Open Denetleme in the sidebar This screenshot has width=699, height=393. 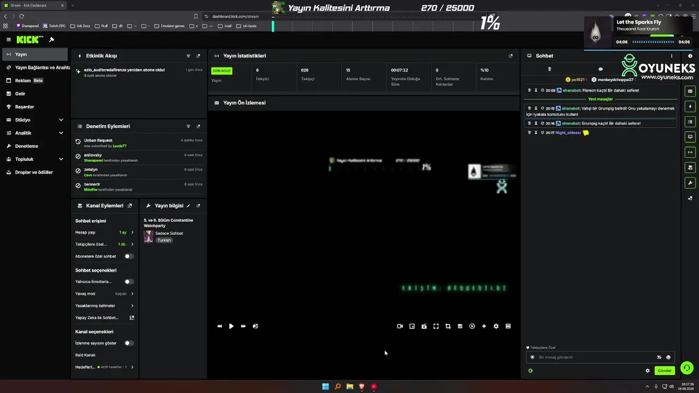click(x=34, y=146)
